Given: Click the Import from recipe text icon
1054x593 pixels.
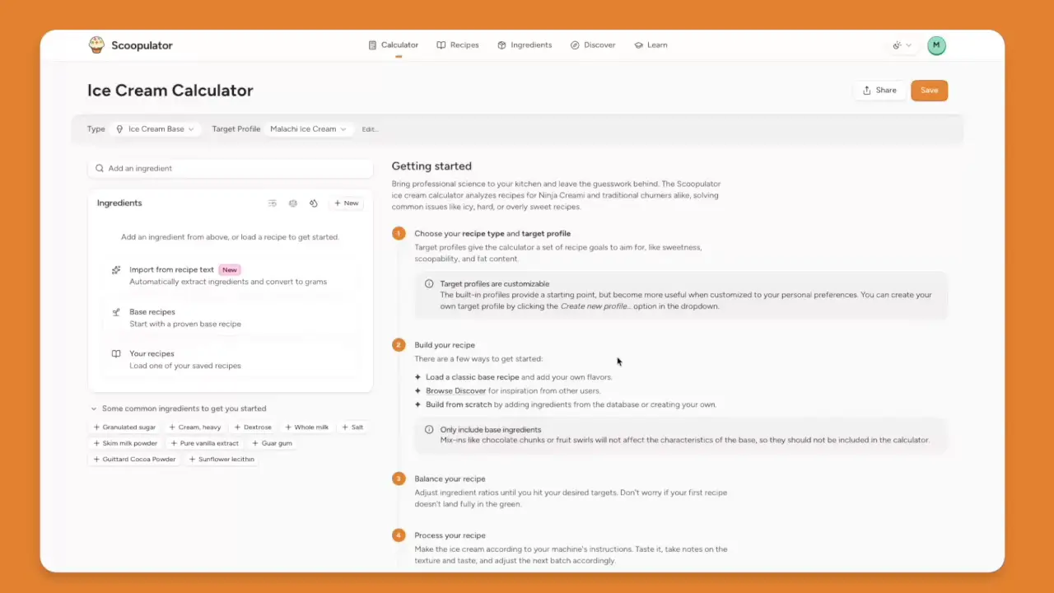Looking at the screenshot, I should coord(116,270).
